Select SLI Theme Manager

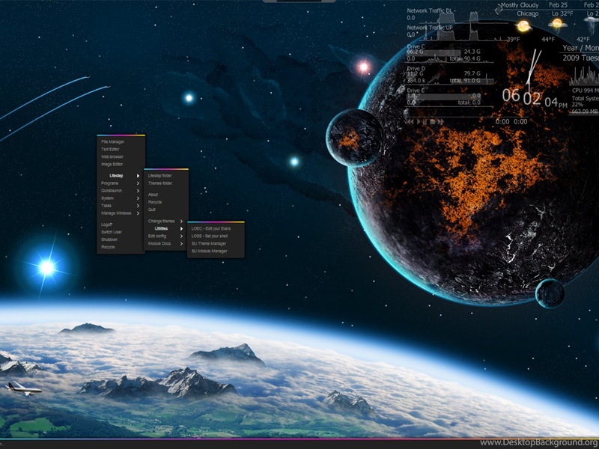209,243
